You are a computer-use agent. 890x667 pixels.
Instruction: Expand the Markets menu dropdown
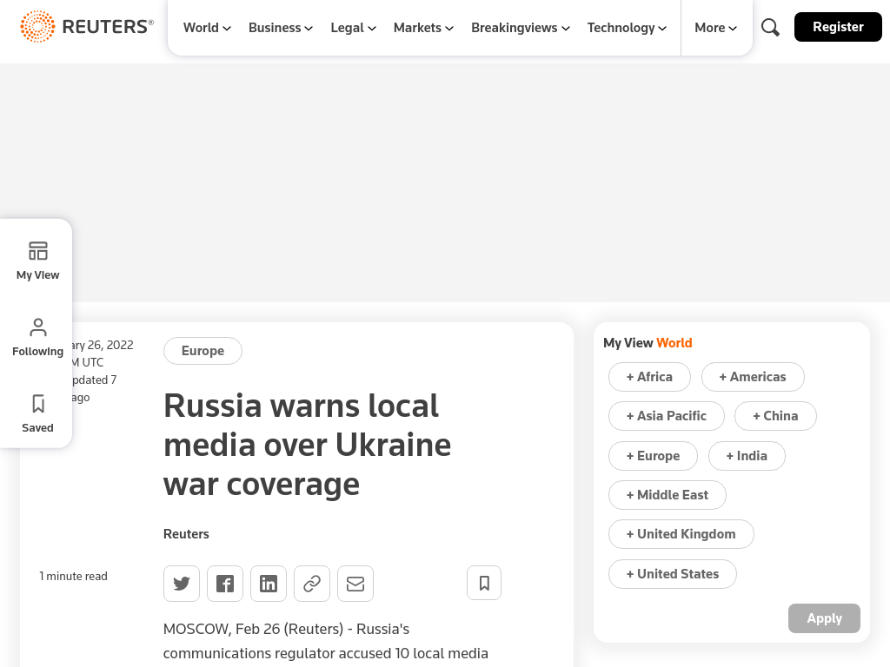pos(423,28)
